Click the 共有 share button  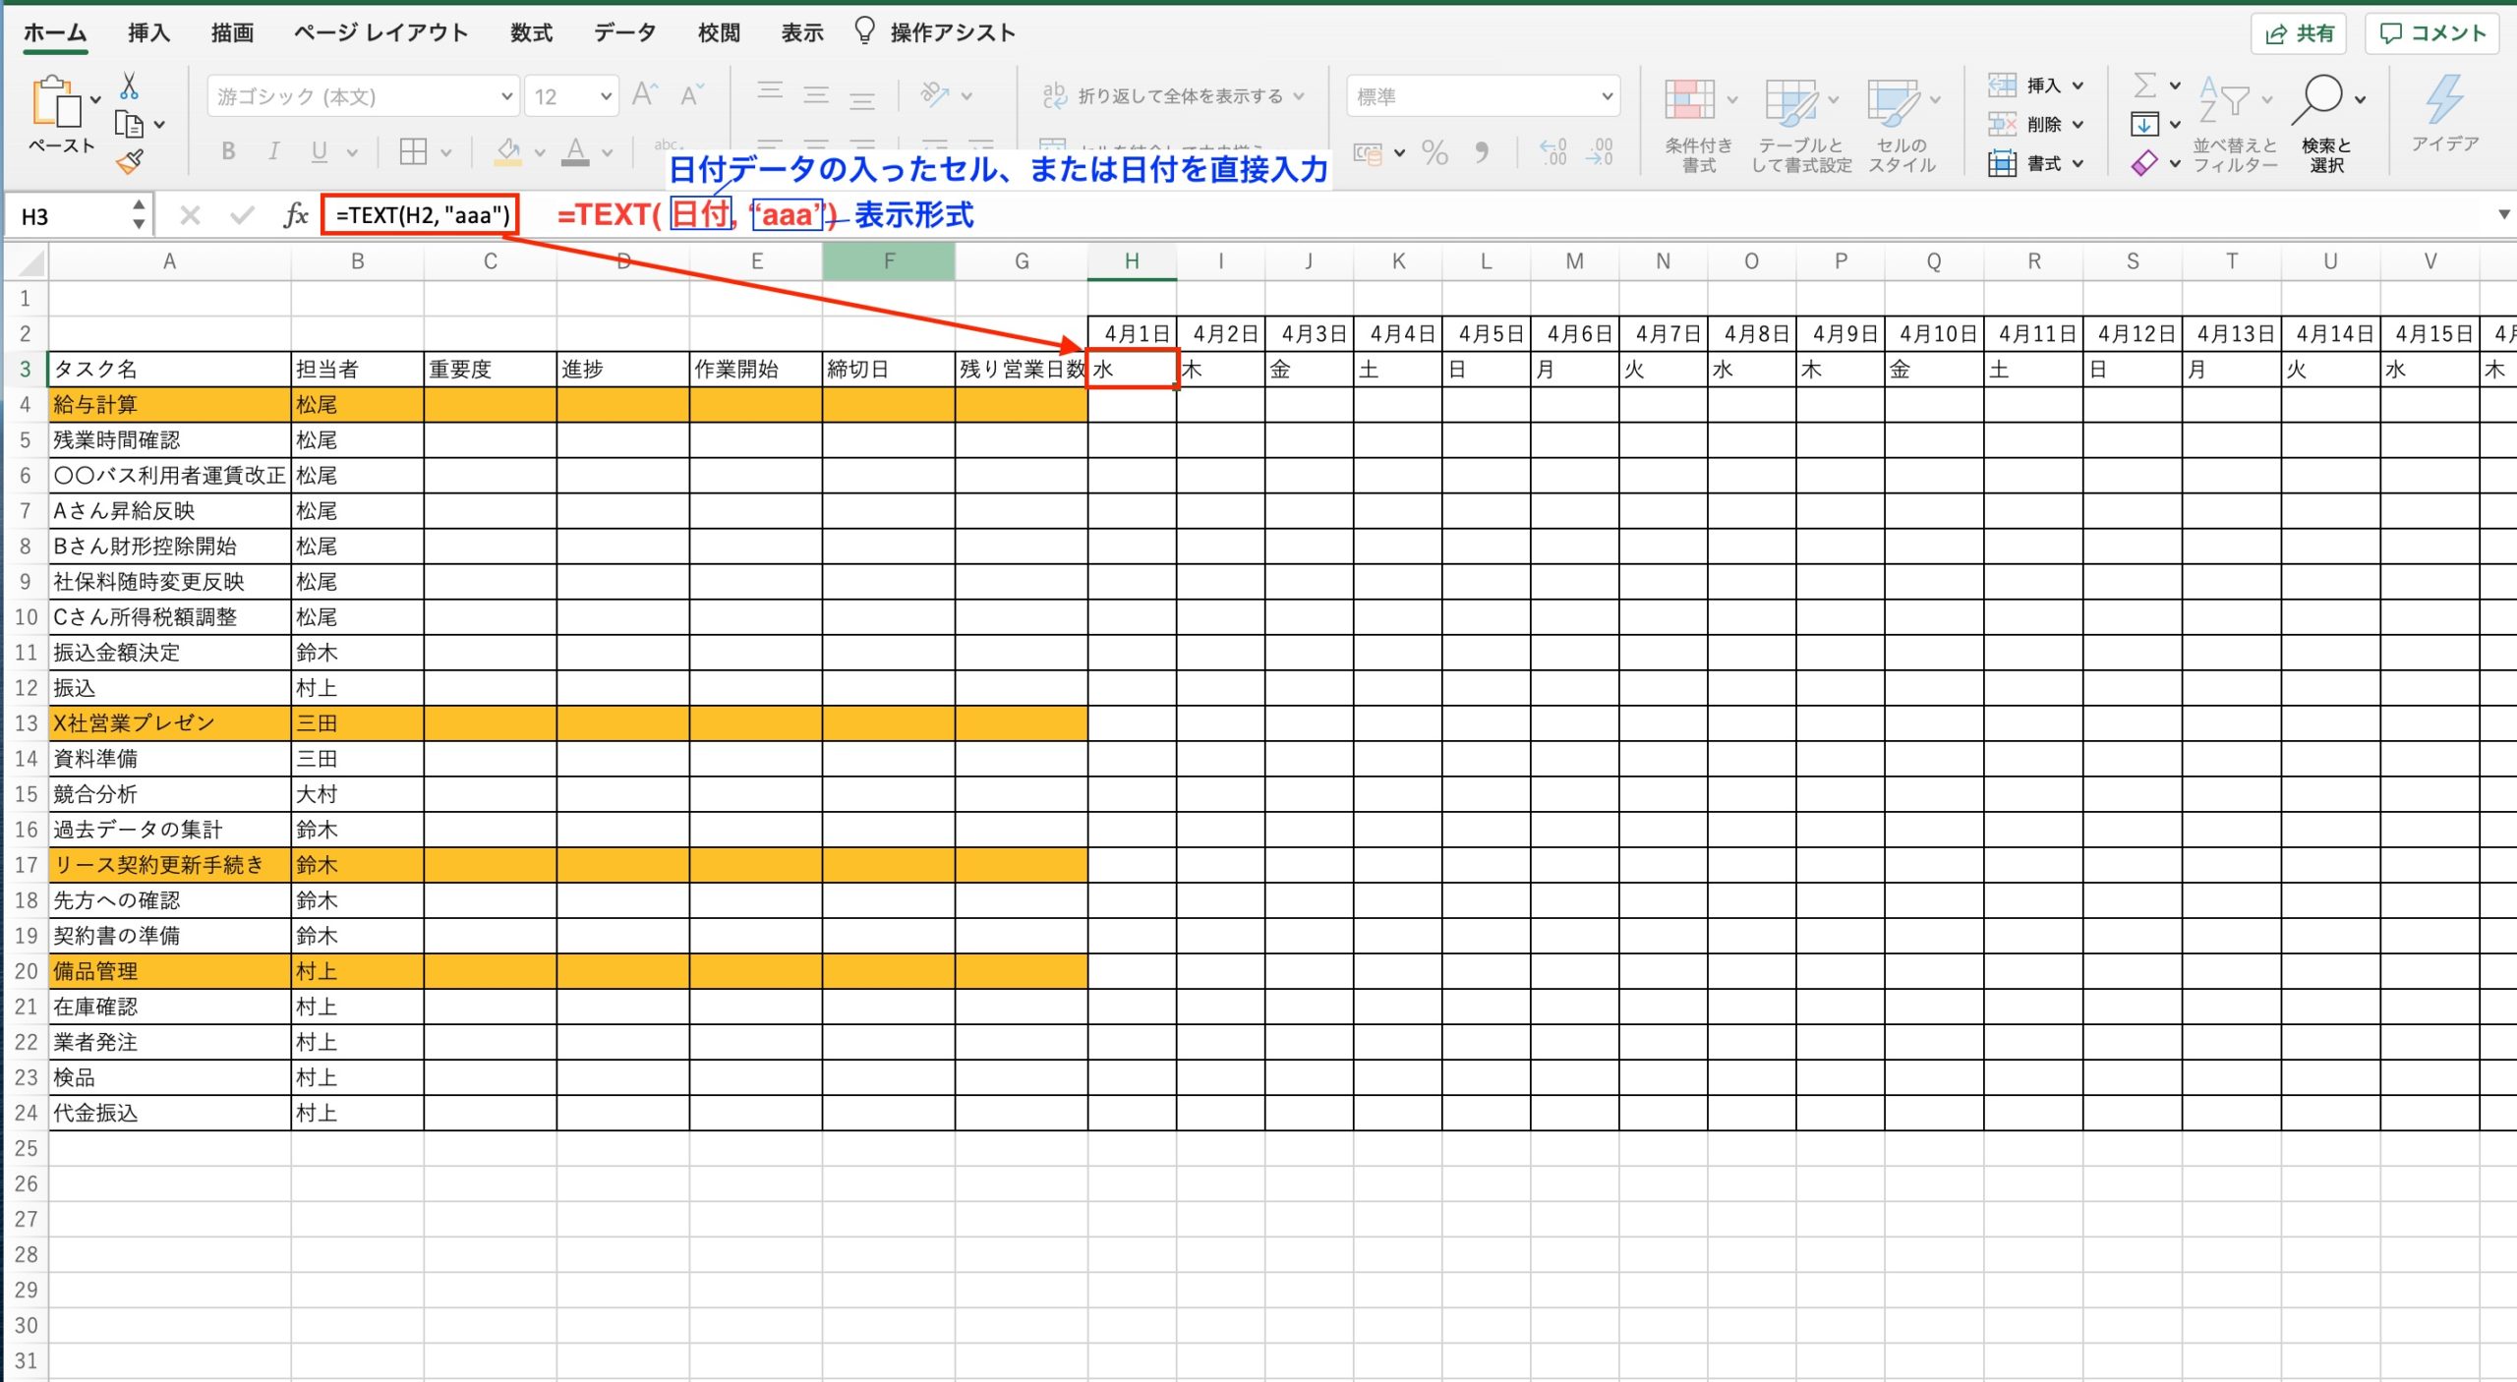[x=2299, y=33]
